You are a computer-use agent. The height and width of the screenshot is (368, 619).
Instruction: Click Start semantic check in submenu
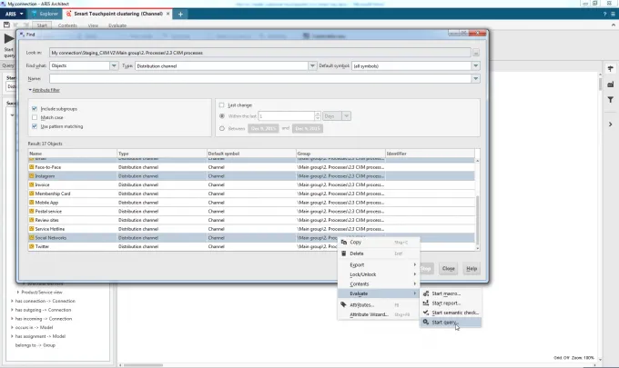pyautogui.click(x=451, y=313)
